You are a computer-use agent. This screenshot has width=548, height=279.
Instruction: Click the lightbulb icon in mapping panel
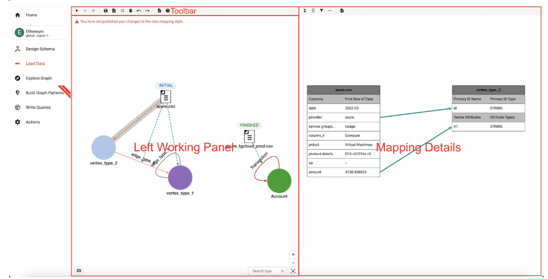(x=313, y=10)
